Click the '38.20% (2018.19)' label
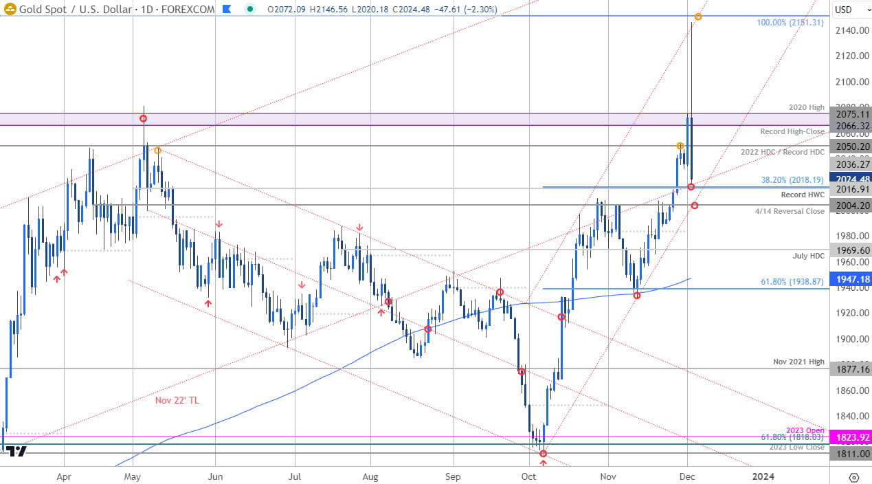This screenshot has height=484, width=872. point(791,181)
